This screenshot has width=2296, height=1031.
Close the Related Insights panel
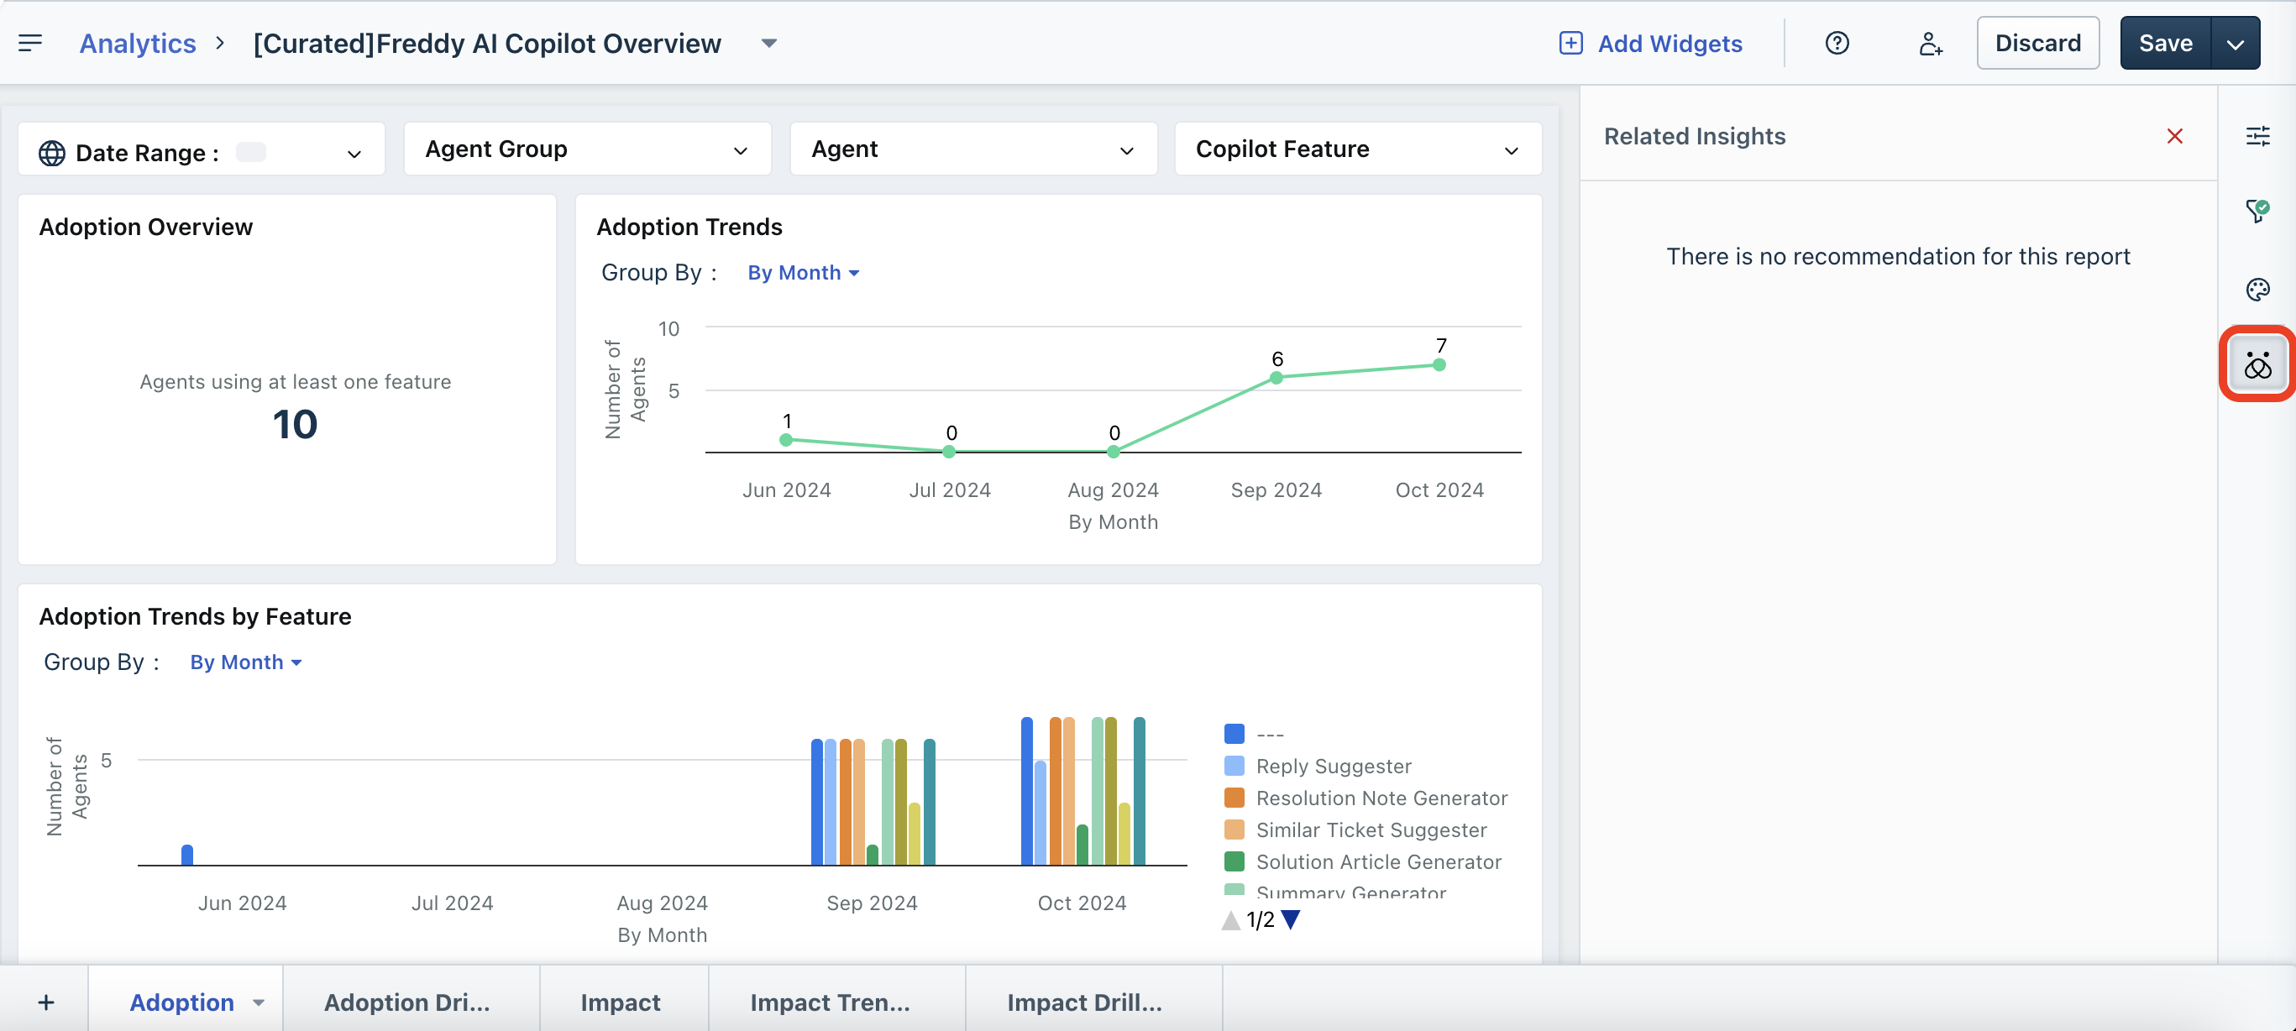click(x=2174, y=136)
